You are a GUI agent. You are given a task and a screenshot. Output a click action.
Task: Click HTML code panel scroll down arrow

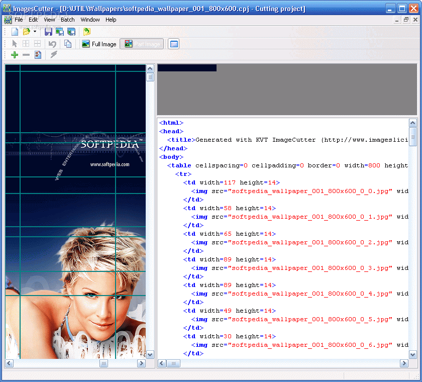(x=413, y=355)
